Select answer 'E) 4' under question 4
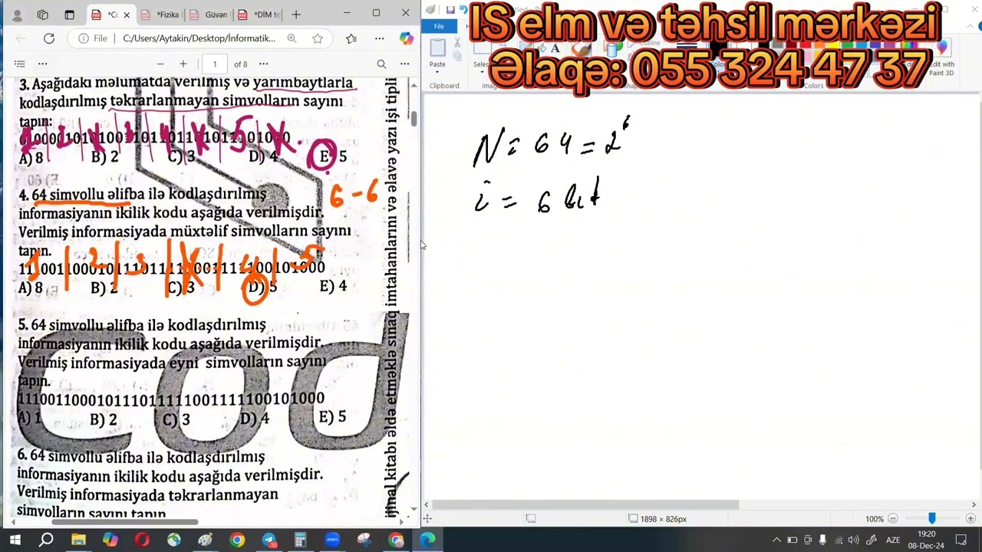Viewport: 982px width, 552px height. 333,286
